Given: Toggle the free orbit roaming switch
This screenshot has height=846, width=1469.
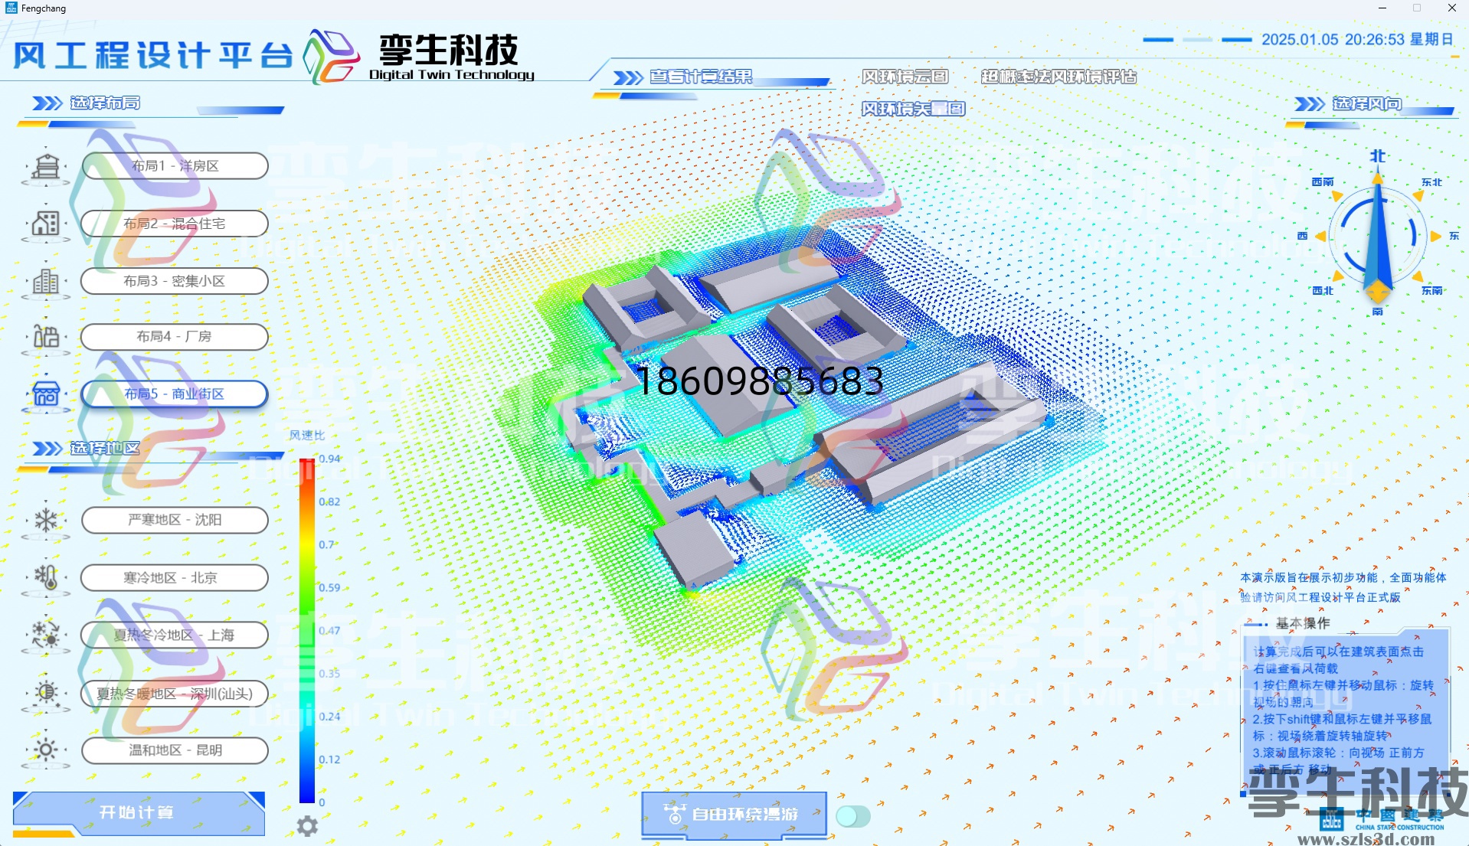Looking at the screenshot, I should tap(853, 816).
